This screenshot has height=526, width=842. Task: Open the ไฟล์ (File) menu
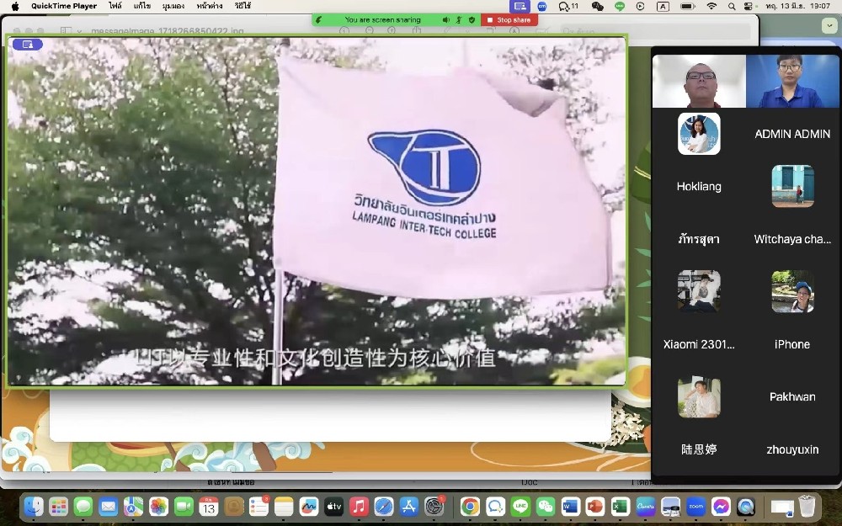(115, 7)
